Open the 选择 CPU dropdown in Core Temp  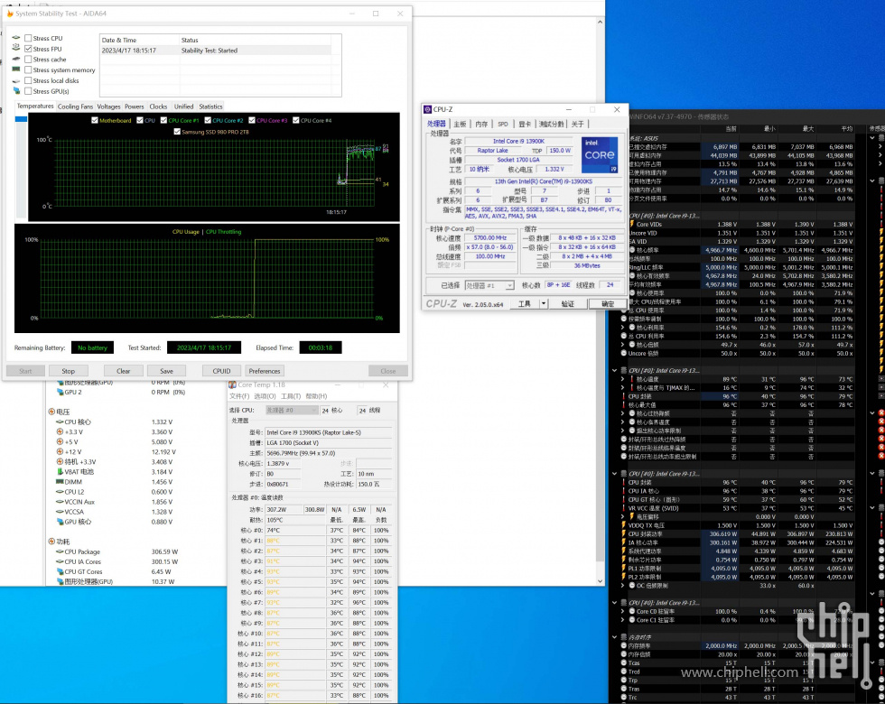click(x=291, y=410)
